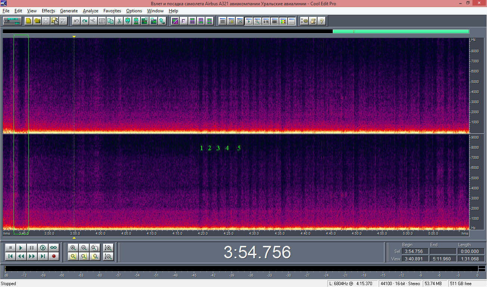Start playback with the Play button

pyautogui.click(x=21, y=248)
